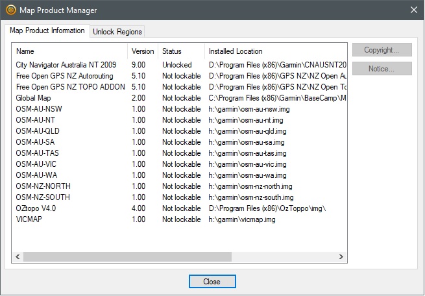
Task: Sort by the Version column header
Action: [143, 51]
